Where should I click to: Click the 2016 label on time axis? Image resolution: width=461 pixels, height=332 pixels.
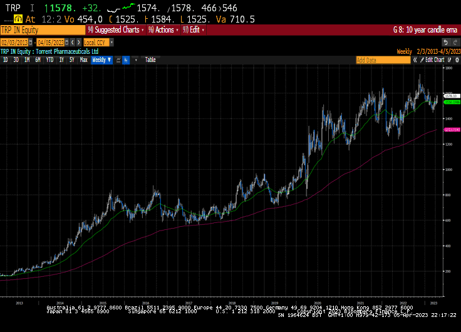pyautogui.click(x=145, y=303)
